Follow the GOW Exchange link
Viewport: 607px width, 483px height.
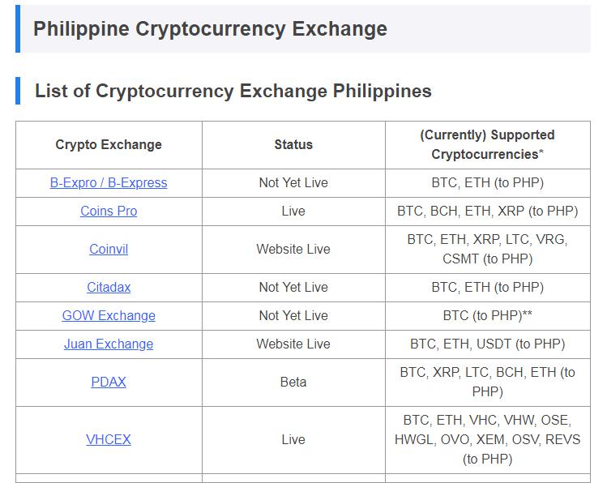pos(109,315)
